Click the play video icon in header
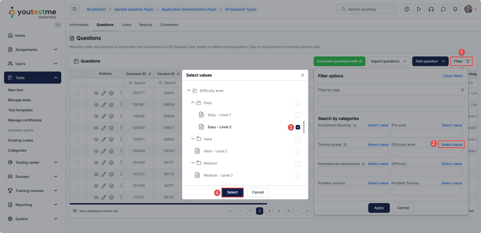This screenshot has height=233, width=481. (x=419, y=9)
